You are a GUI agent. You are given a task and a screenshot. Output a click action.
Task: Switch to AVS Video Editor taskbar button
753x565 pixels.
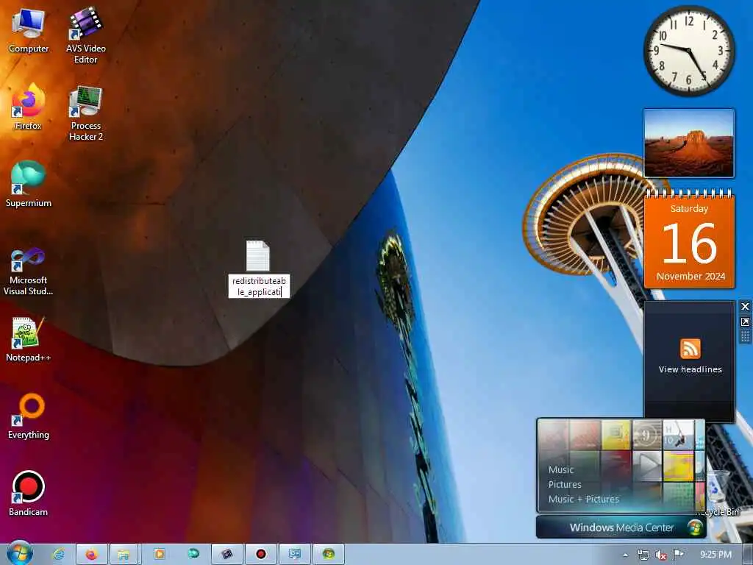(x=227, y=555)
